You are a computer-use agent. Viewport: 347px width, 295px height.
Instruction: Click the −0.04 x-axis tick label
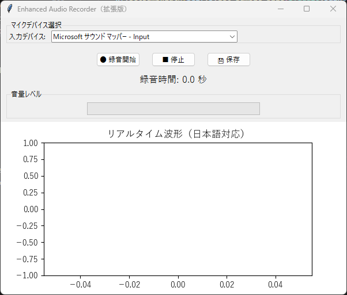(80, 284)
